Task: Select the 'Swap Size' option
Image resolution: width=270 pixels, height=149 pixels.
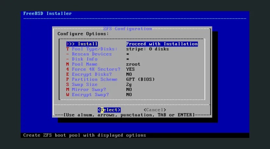Action: coord(82,85)
